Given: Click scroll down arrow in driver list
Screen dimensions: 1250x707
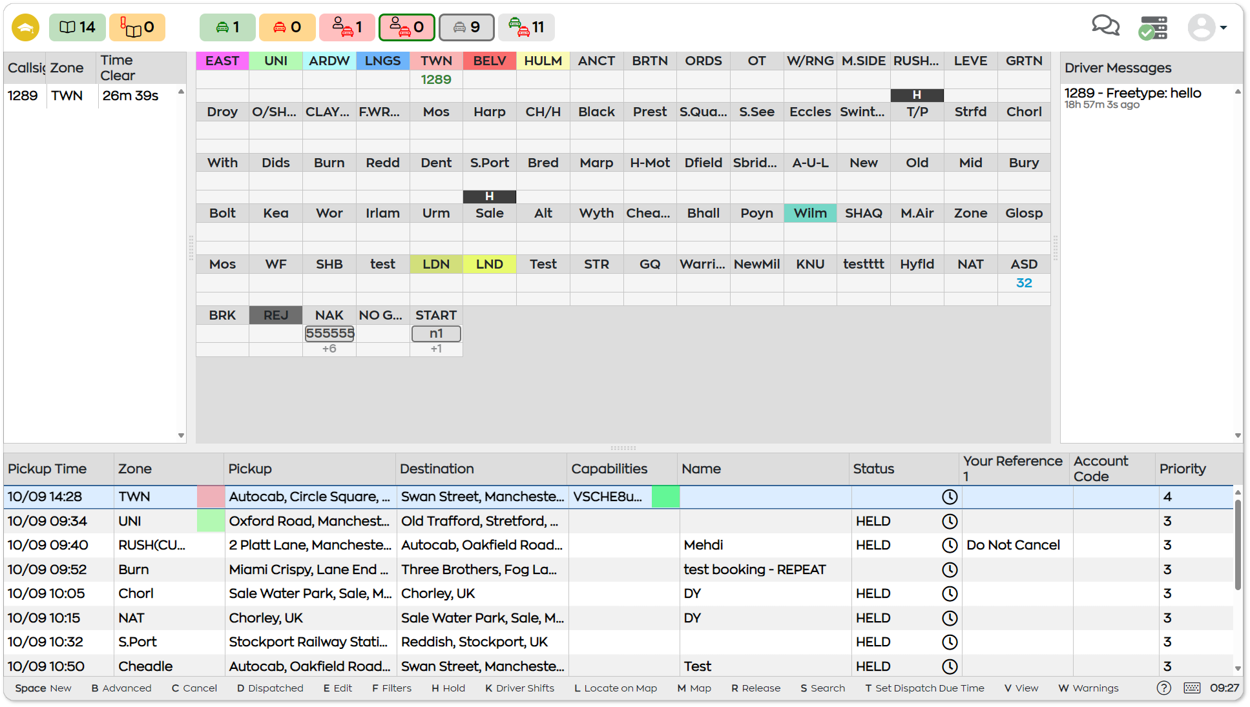Looking at the screenshot, I should point(181,436).
